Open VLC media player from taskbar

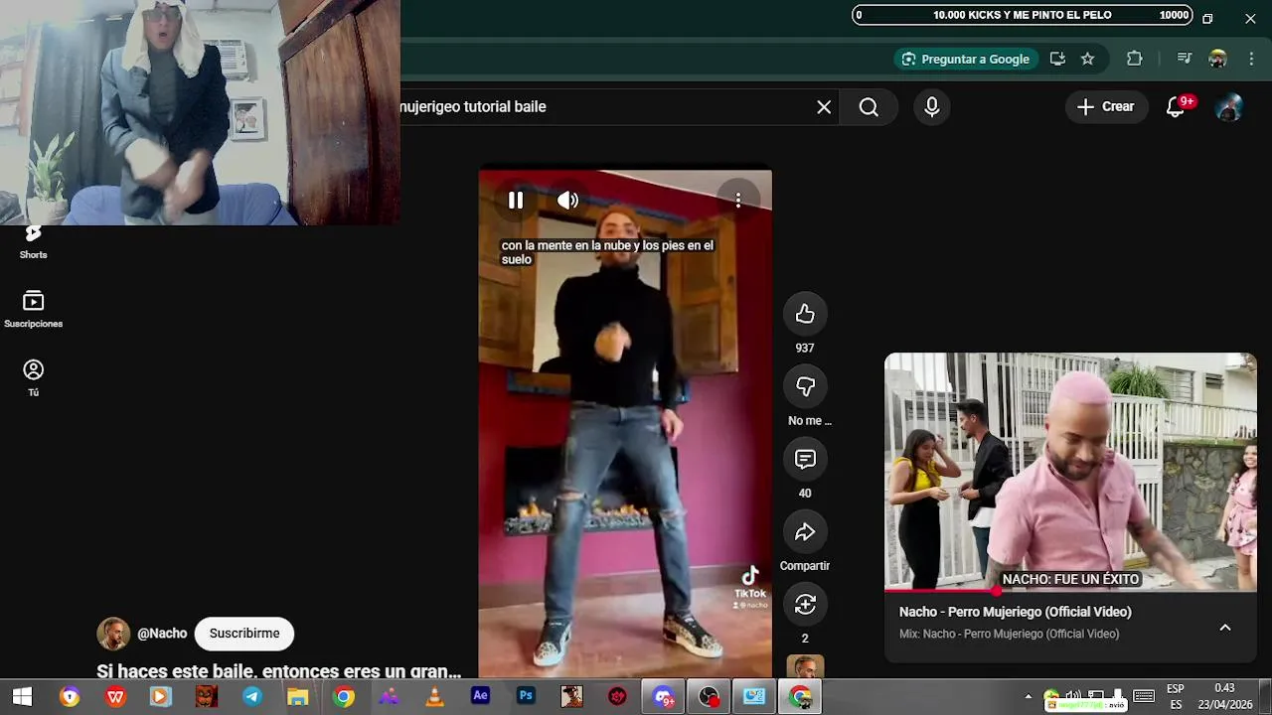coord(434,697)
